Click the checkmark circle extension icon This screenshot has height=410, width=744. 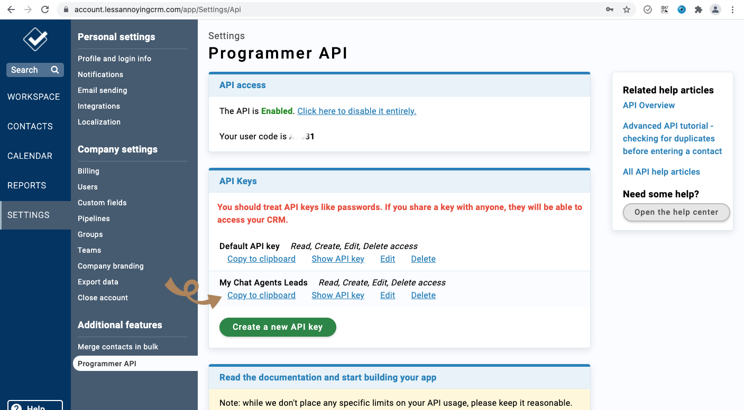(x=648, y=9)
